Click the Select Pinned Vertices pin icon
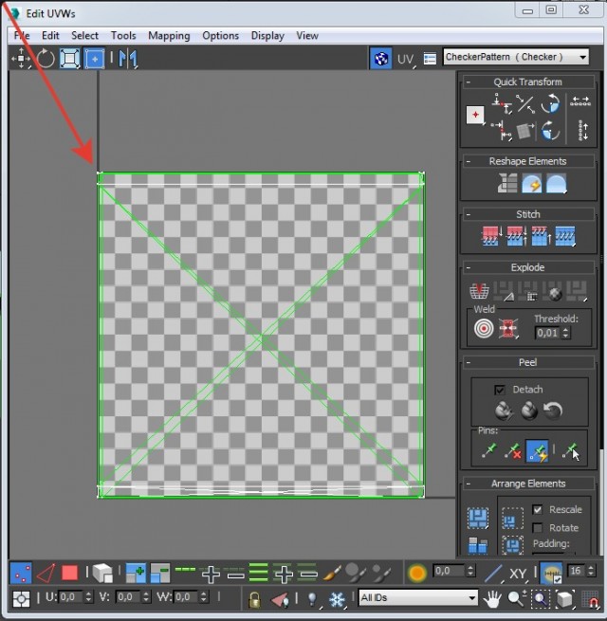The image size is (607, 621). [571, 451]
